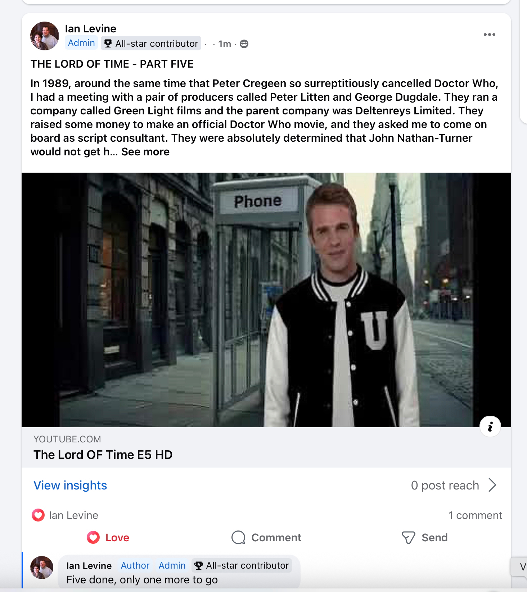Expand post reach details chevron
527x592 pixels.
[492, 485]
